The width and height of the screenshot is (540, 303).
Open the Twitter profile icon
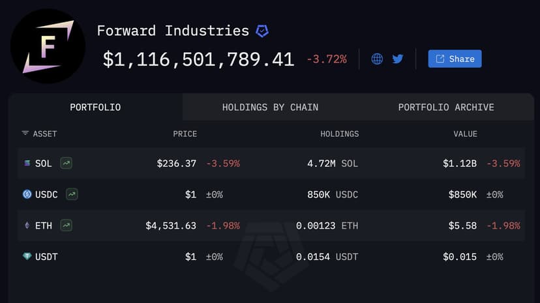pyautogui.click(x=398, y=59)
